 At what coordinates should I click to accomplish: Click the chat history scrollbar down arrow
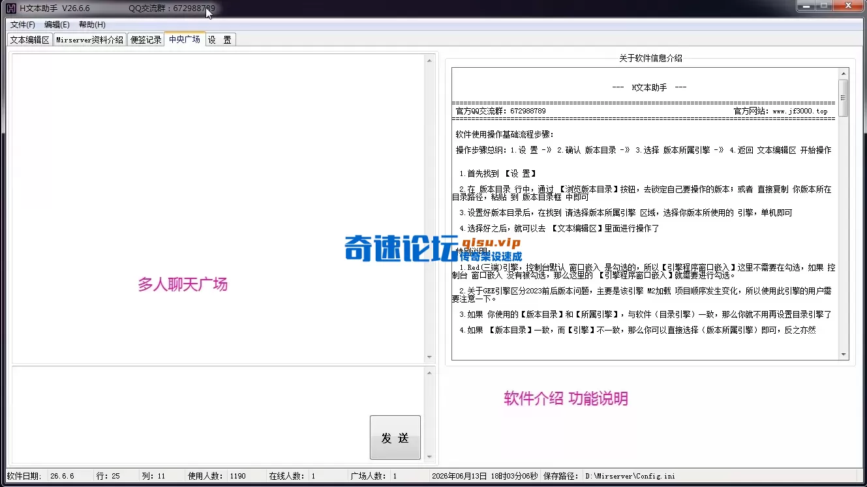(429, 357)
